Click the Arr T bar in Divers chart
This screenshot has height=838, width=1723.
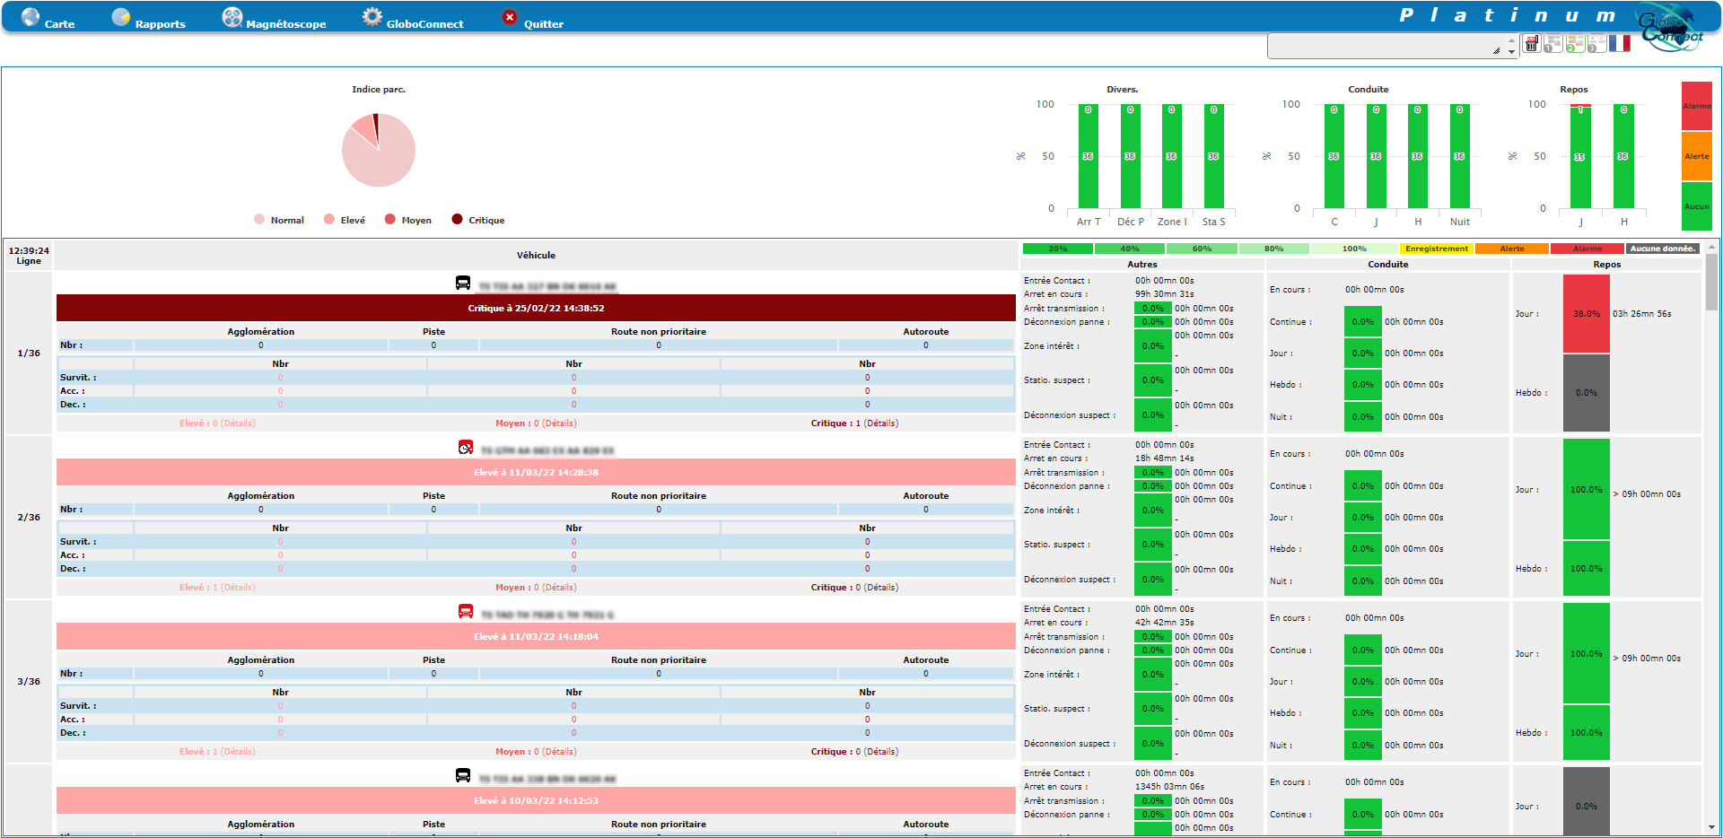(x=1088, y=156)
